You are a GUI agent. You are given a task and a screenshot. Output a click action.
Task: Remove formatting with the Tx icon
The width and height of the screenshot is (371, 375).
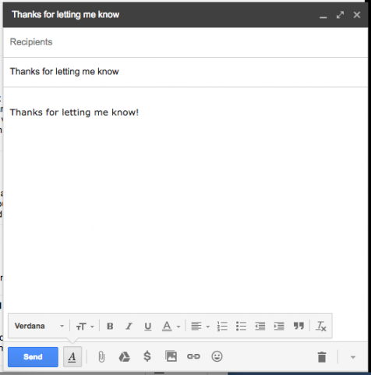pyautogui.click(x=321, y=326)
